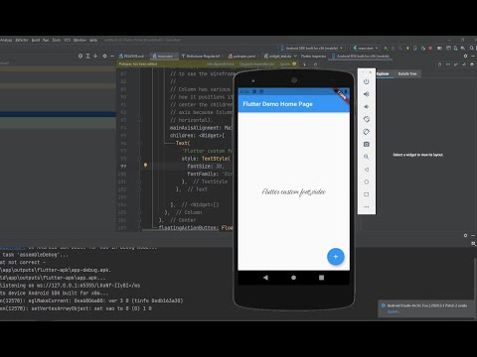Rotate the emulator right
477x357 pixels.
[x=367, y=132]
